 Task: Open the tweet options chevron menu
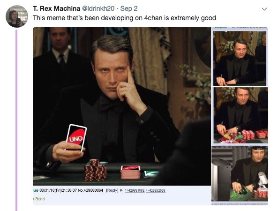[x=264, y=9]
